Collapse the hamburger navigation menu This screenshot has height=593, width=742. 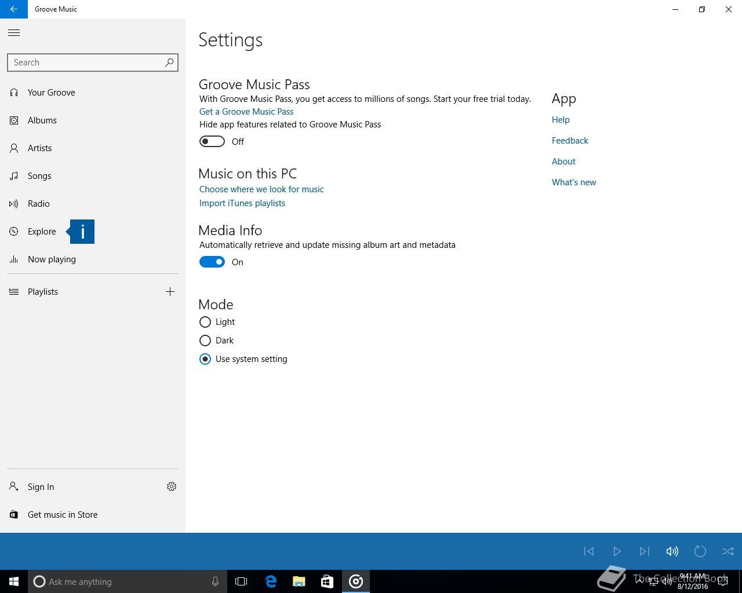[14, 33]
